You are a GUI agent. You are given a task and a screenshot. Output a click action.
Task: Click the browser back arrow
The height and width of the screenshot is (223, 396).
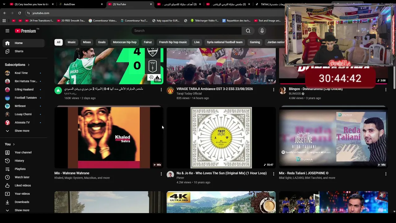[5, 13]
